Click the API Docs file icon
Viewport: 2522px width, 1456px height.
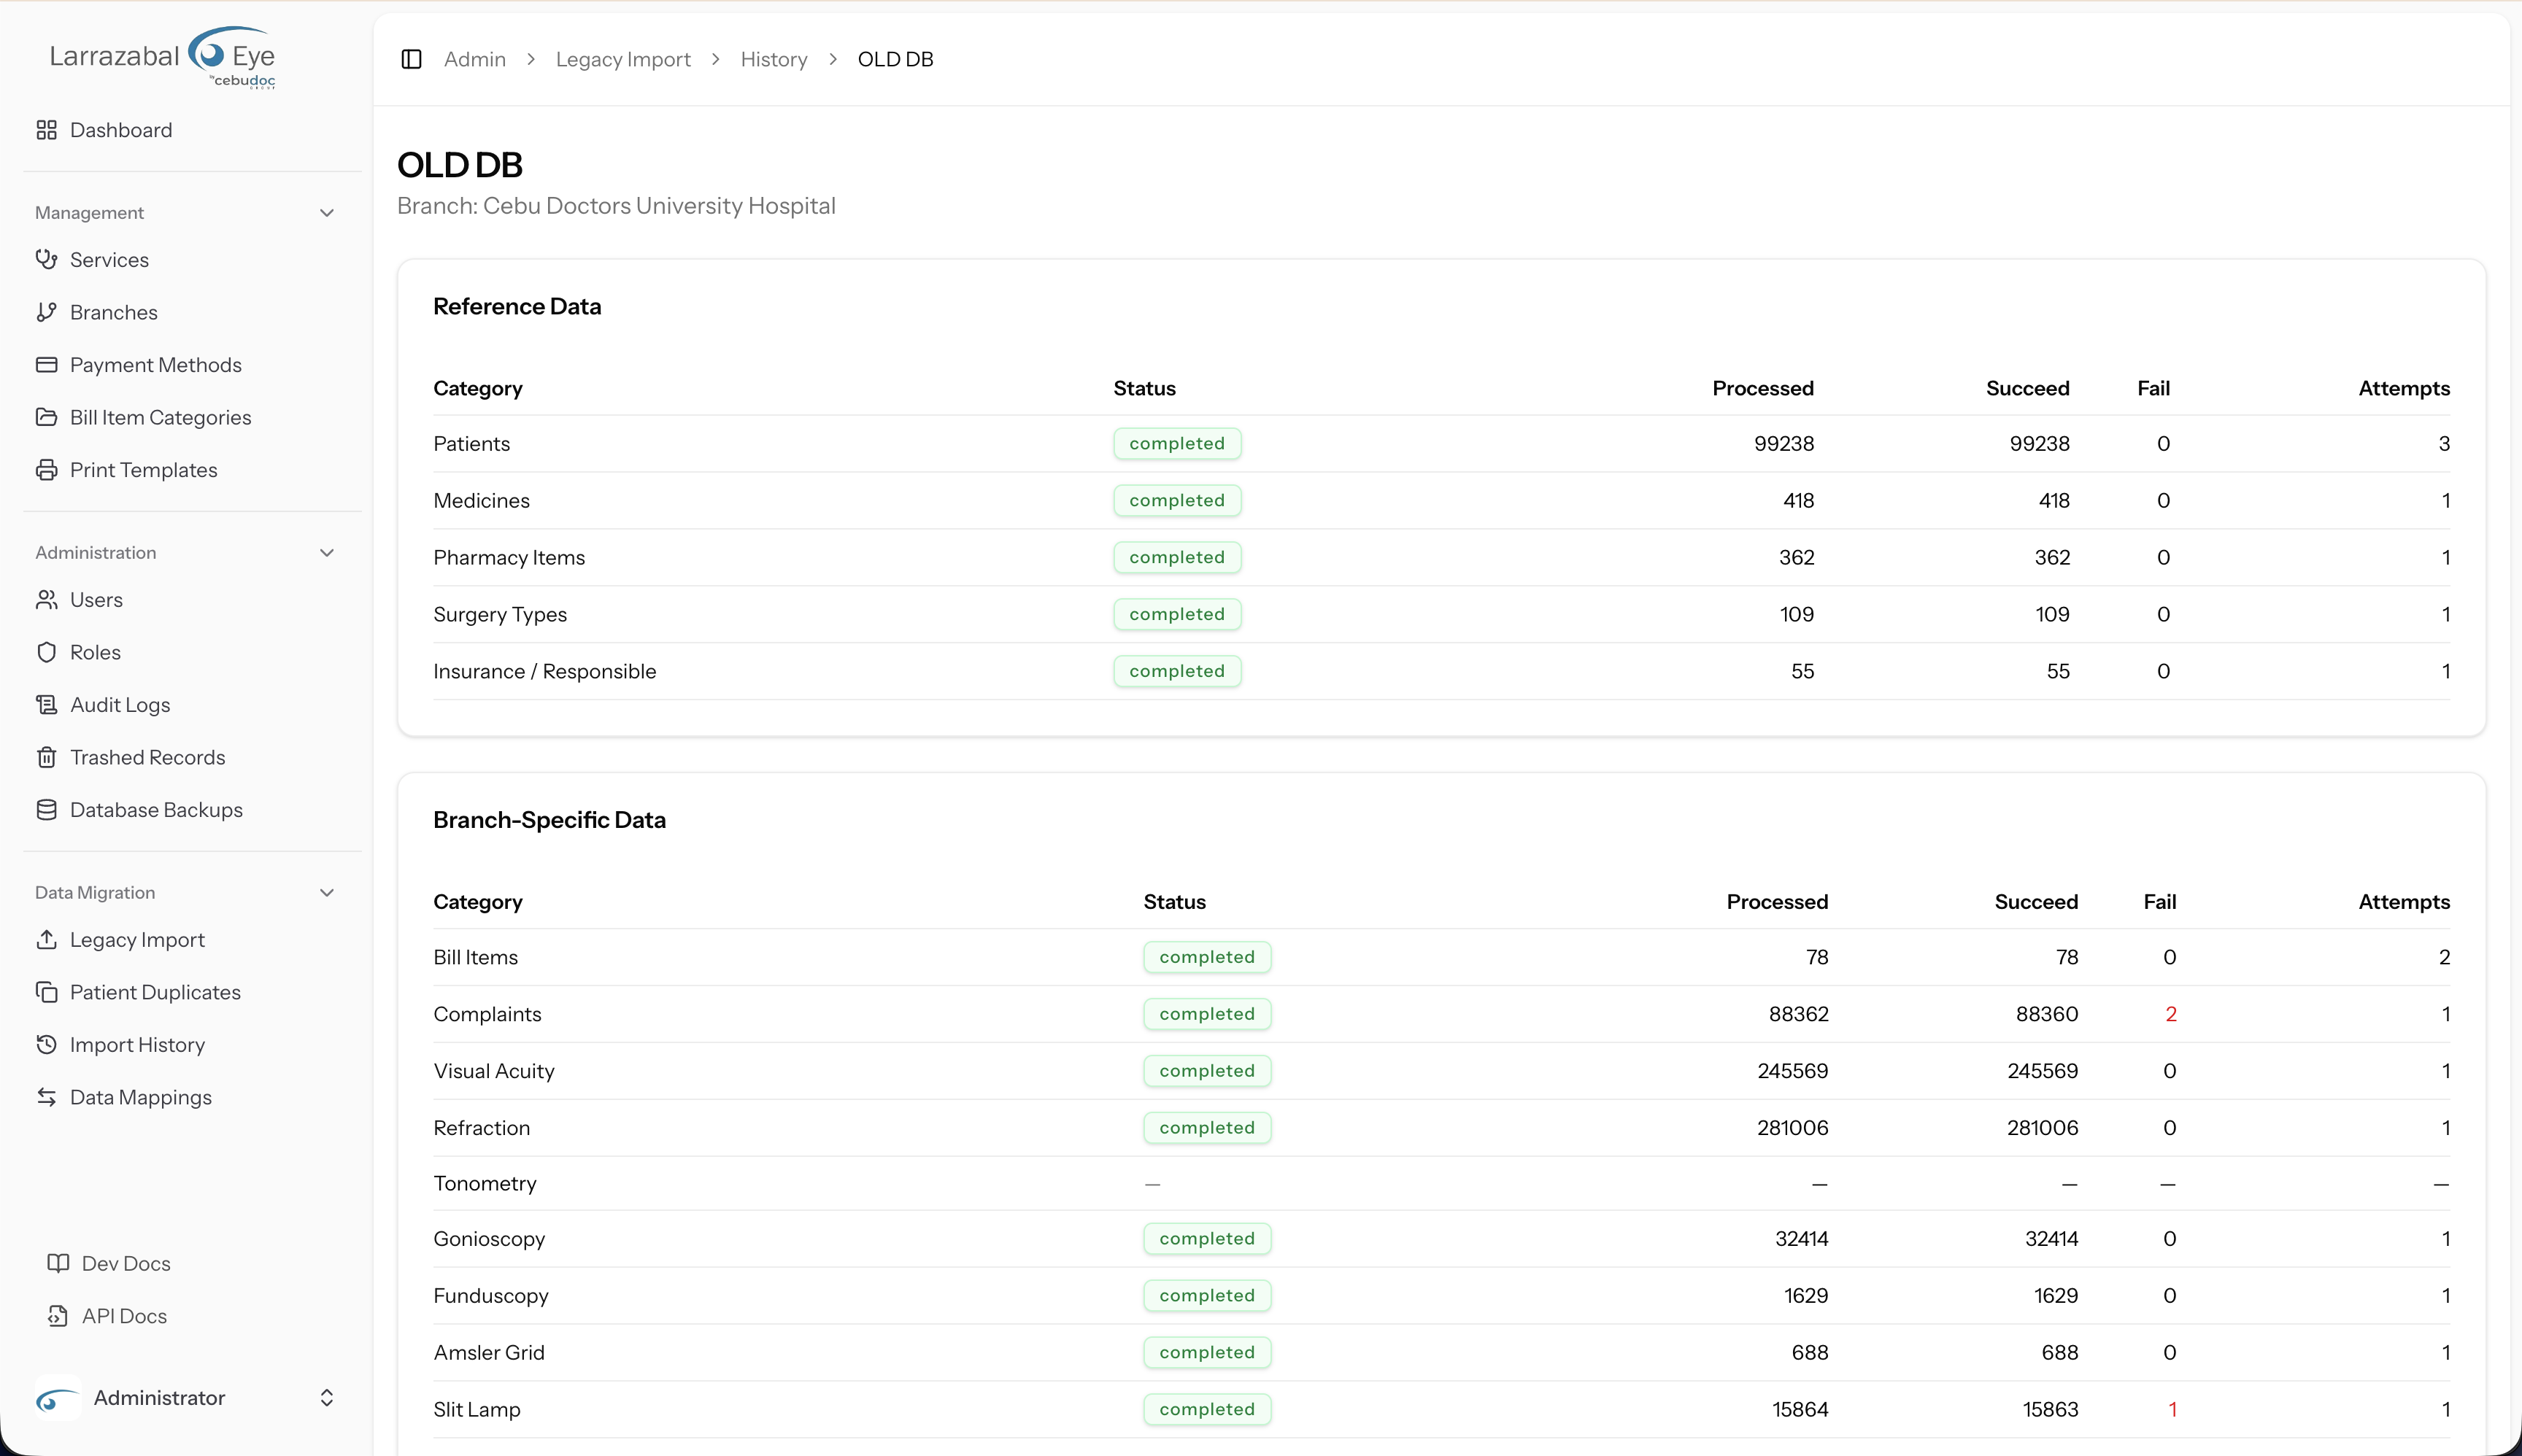pyautogui.click(x=58, y=1316)
